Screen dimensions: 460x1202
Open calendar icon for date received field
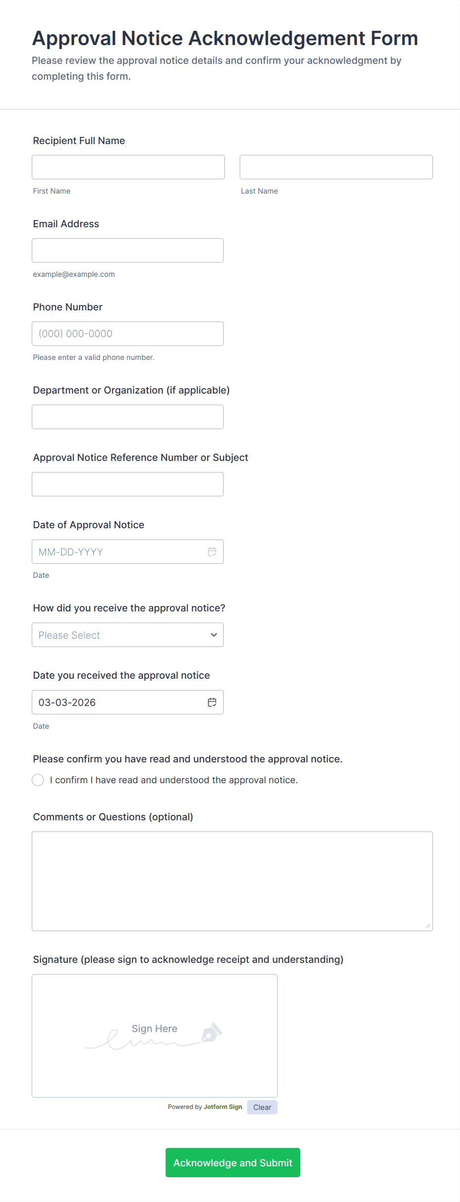point(212,702)
